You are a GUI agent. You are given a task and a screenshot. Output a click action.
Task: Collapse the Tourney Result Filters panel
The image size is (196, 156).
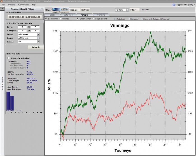pos(42,9)
